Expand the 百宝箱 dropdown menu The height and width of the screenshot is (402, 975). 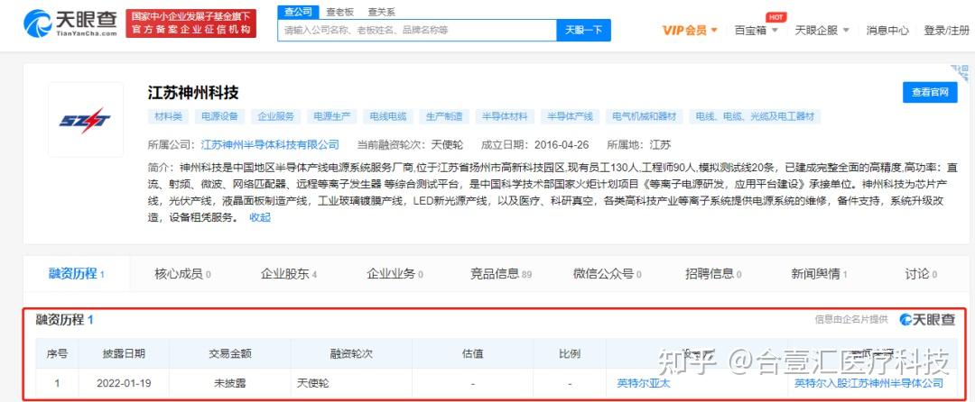(757, 30)
